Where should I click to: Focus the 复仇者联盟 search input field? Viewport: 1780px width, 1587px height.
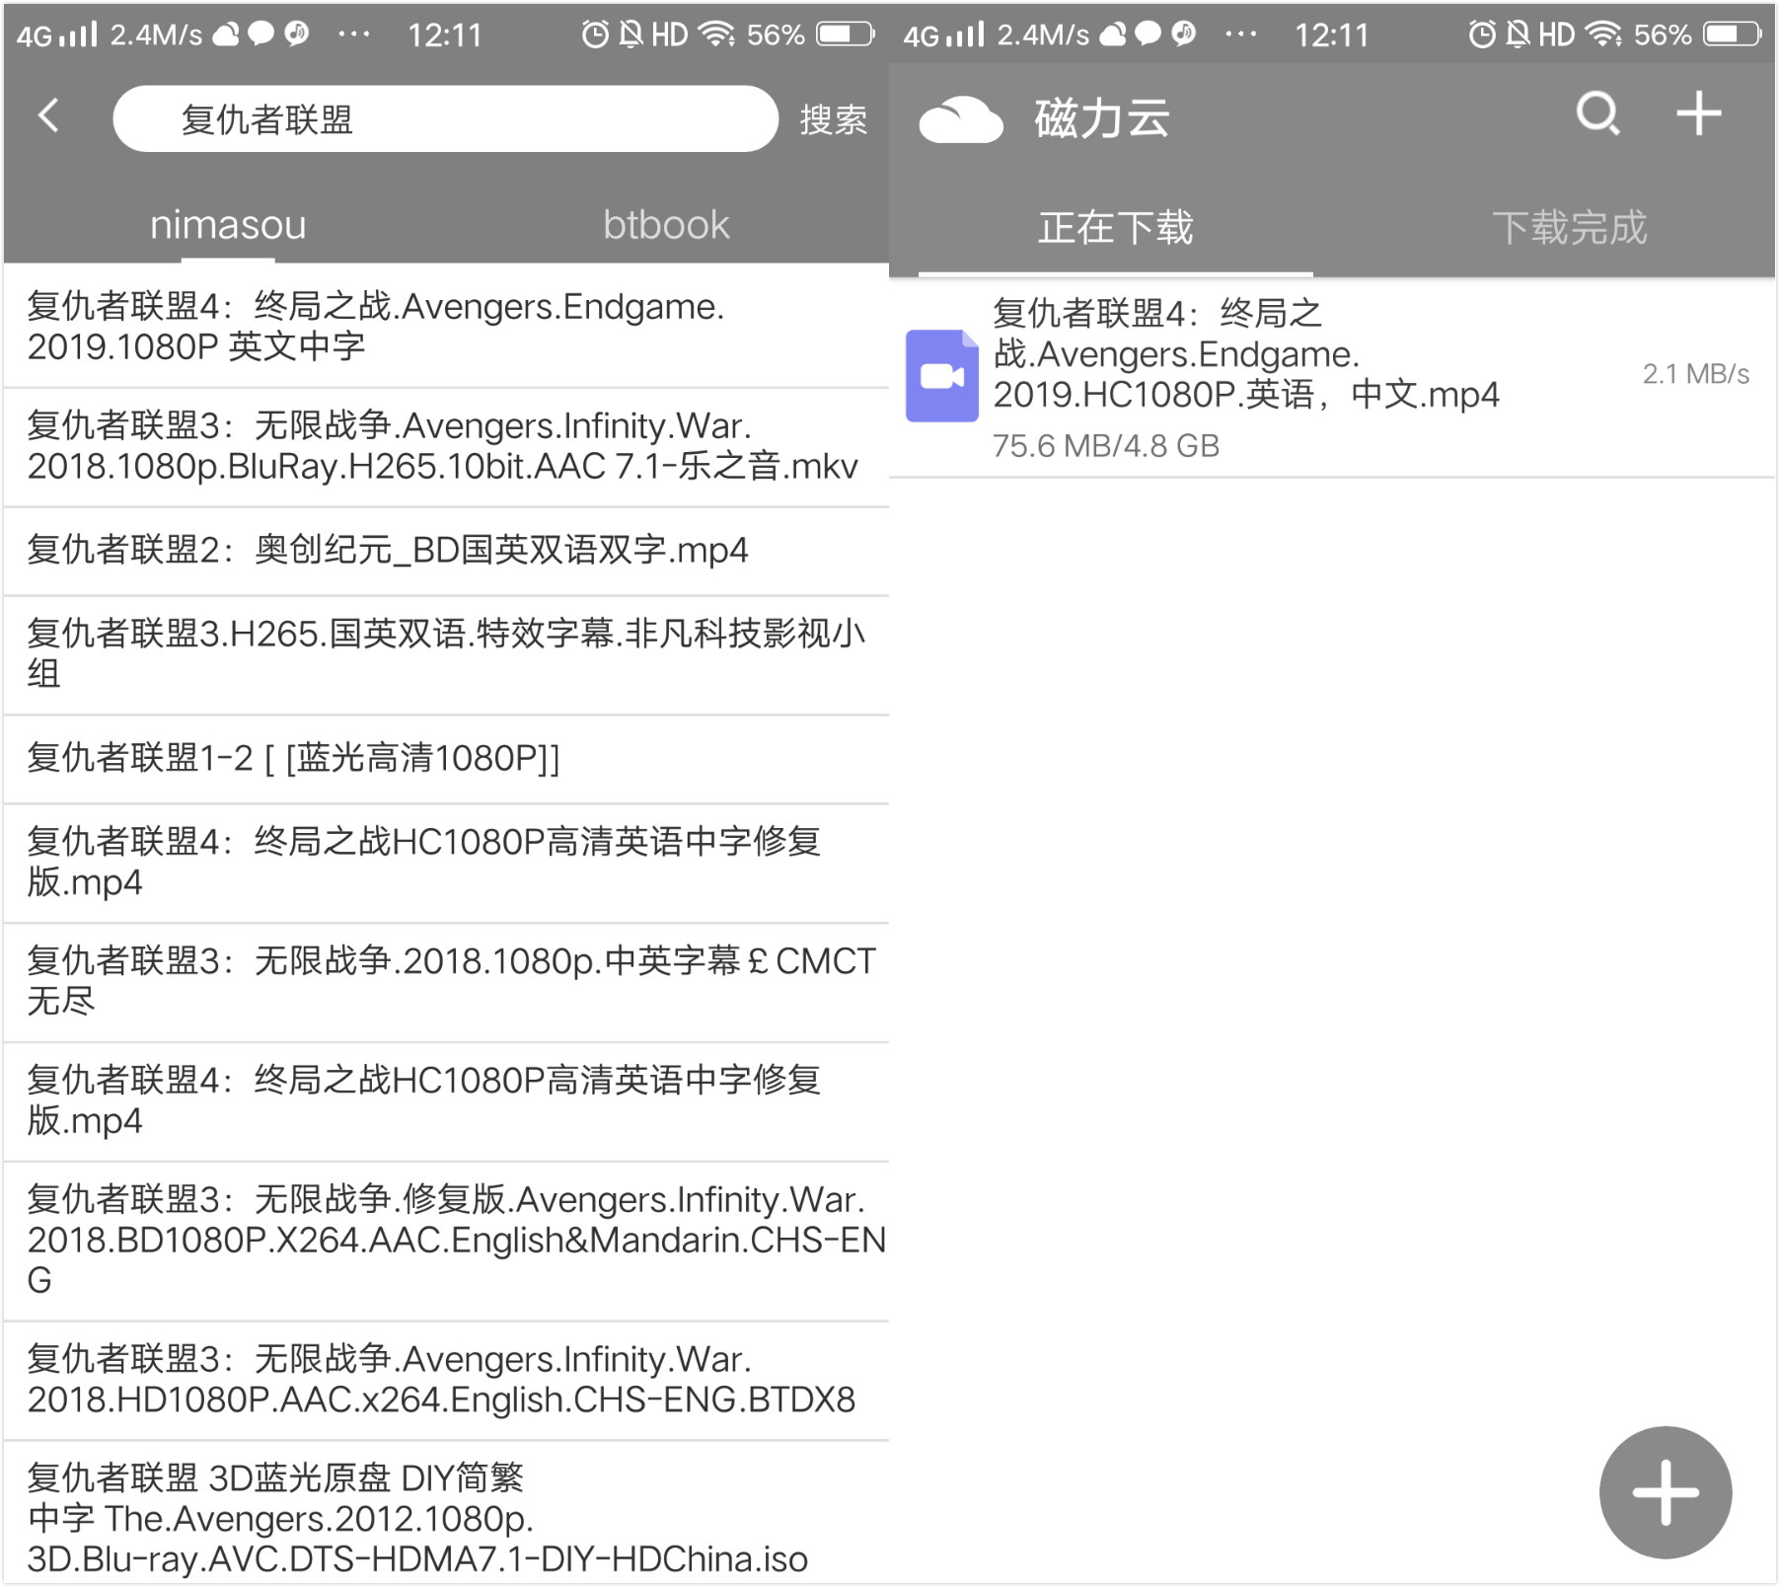[445, 118]
